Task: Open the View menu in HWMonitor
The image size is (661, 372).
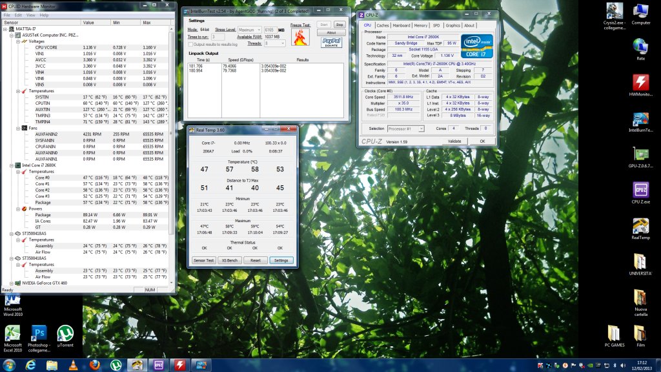Action: pyautogui.click(x=31, y=15)
